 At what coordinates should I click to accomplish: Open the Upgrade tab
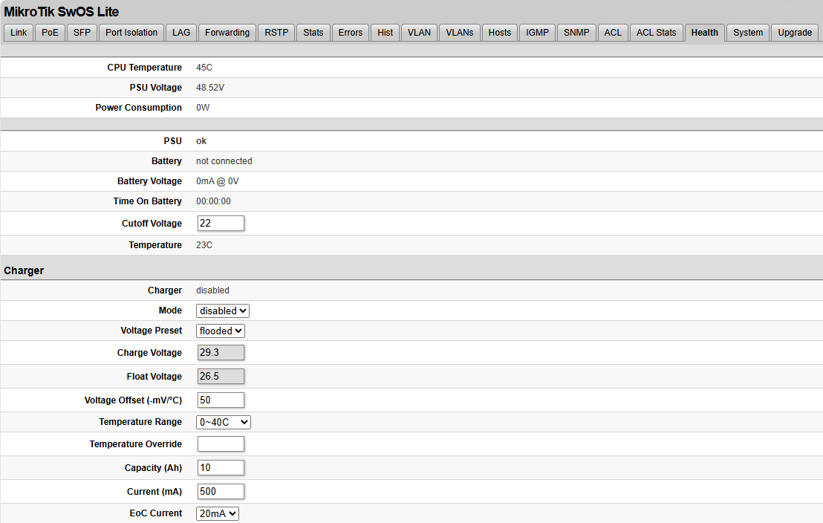click(794, 33)
